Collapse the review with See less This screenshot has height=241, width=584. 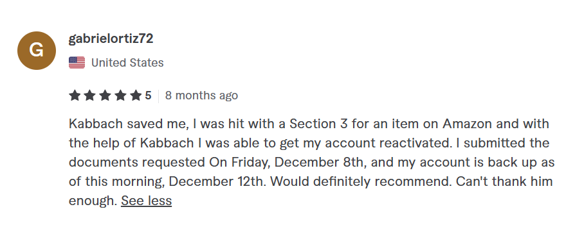[147, 201]
